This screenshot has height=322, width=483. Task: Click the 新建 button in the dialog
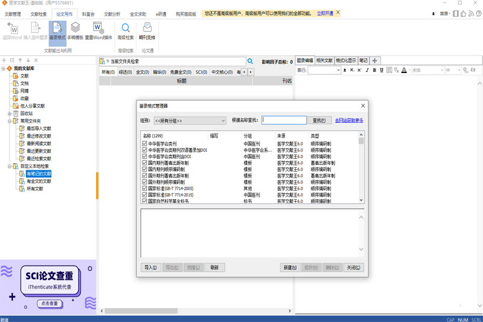point(290,268)
